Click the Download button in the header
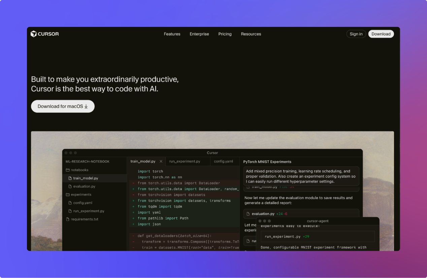 coord(381,34)
